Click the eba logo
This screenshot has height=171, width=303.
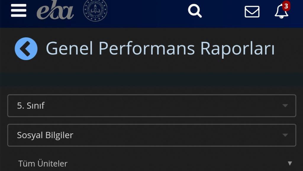(55, 10)
